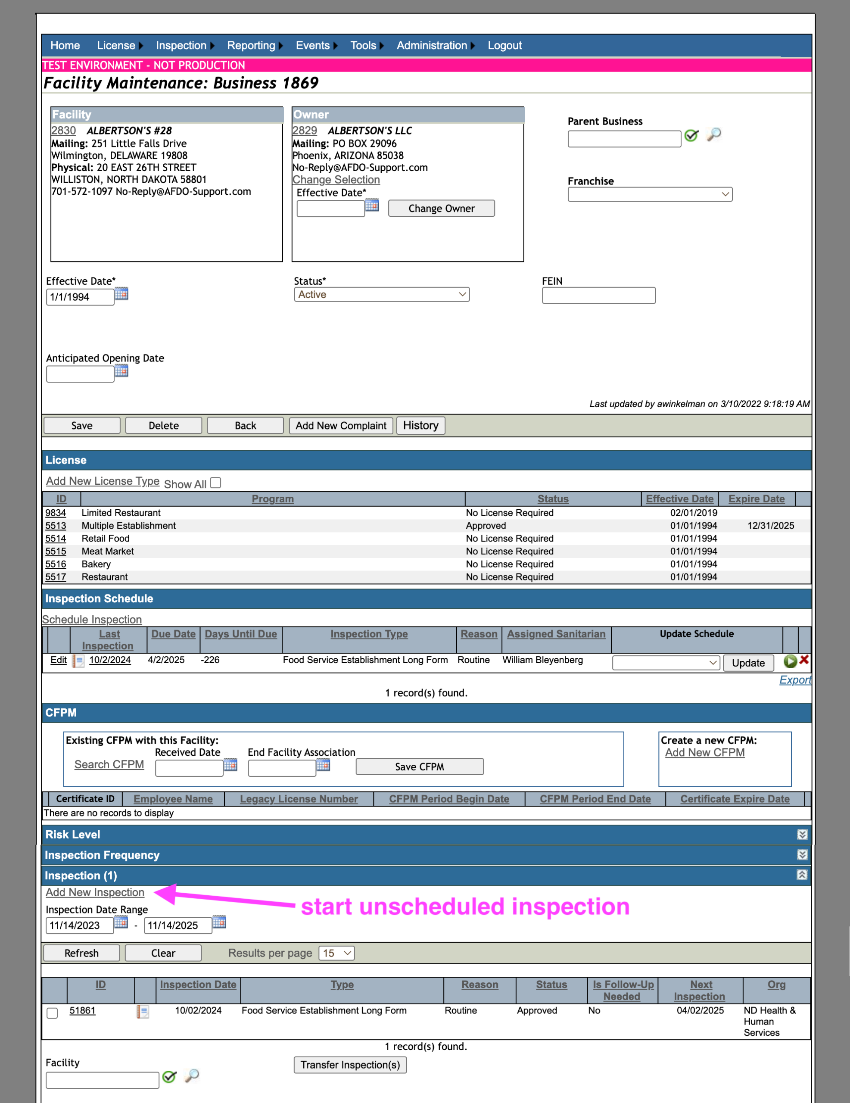The height and width of the screenshot is (1103, 850).
Task: Click the Parent Business magnifier search icon
Action: tap(713, 134)
